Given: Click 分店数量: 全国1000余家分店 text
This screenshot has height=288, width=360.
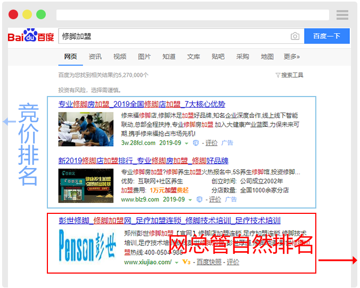Looking at the screenshot, I should point(250,190).
